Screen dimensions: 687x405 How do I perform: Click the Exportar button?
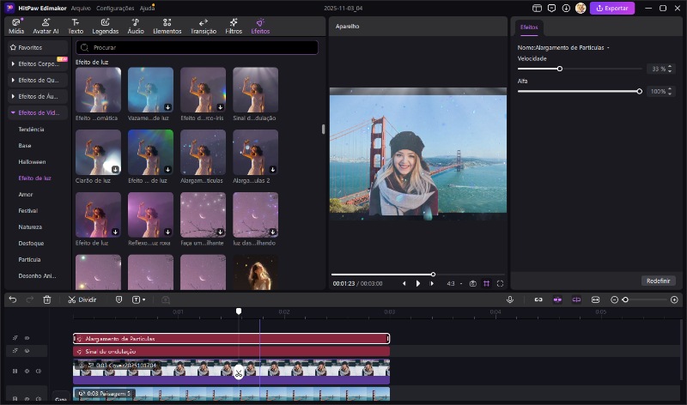click(x=612, y=9)
